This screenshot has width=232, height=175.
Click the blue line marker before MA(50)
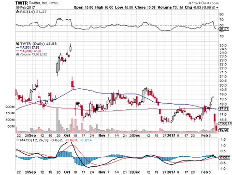(x=17, y=47)
